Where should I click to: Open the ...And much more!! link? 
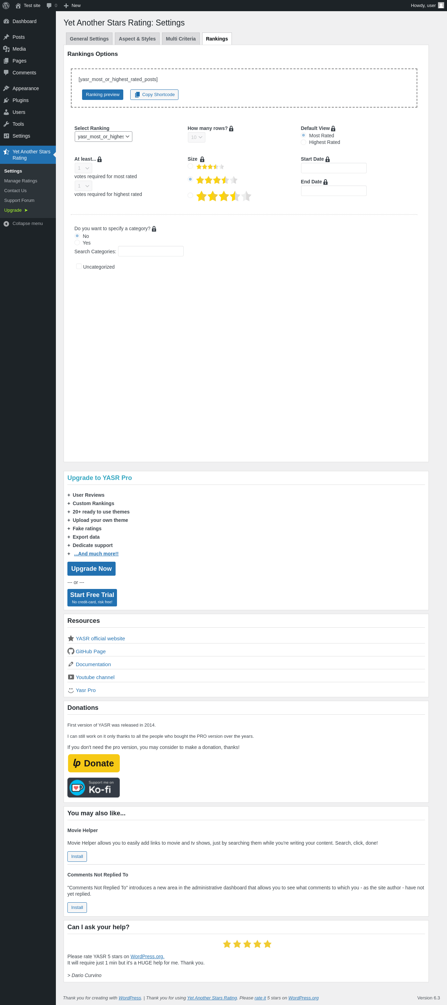coord(96,554)
